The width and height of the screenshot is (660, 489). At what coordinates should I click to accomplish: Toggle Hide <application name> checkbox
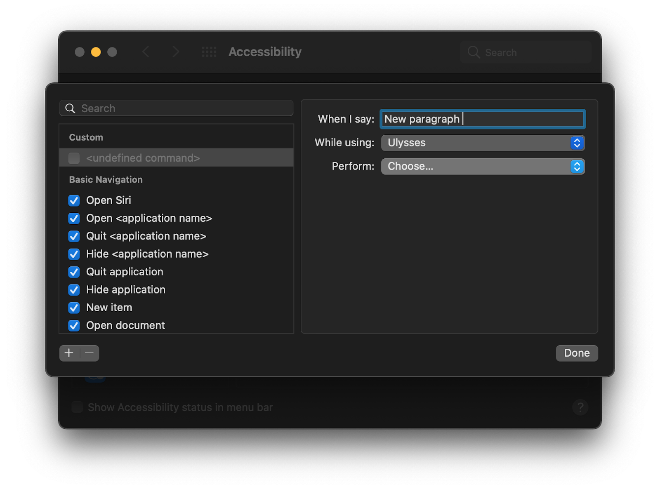click(74, 254)
